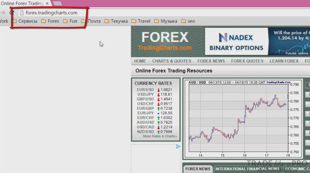This screenshot has width=310, height=173.
Task: Click the red down arrow beside GBP/USD
Action: (x=158, y=100)
